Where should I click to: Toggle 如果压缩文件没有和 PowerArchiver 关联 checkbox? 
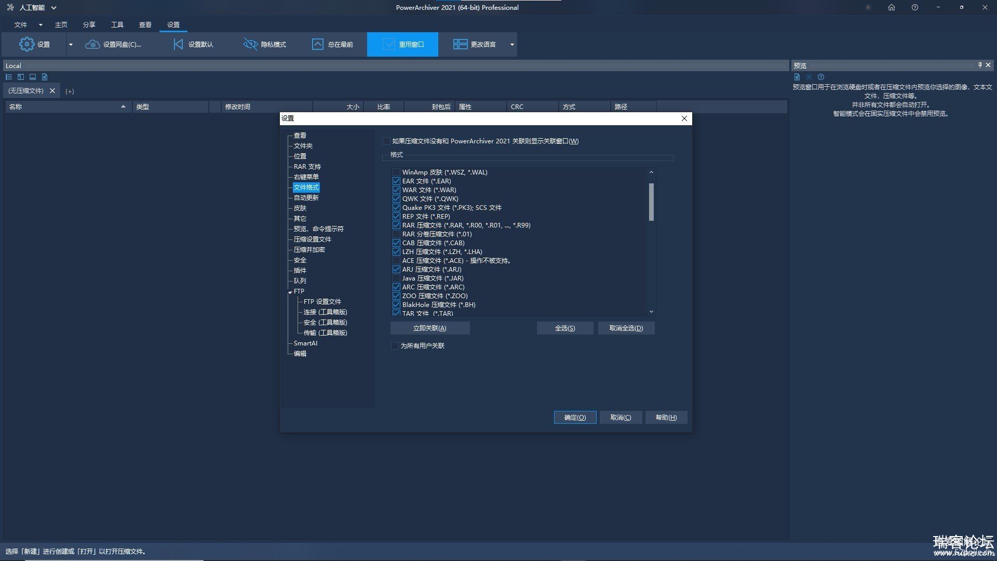(386, 141)
